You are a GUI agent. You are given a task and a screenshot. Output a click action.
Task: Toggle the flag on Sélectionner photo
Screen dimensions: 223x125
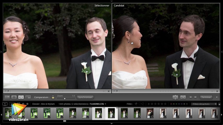coord(5,91)
